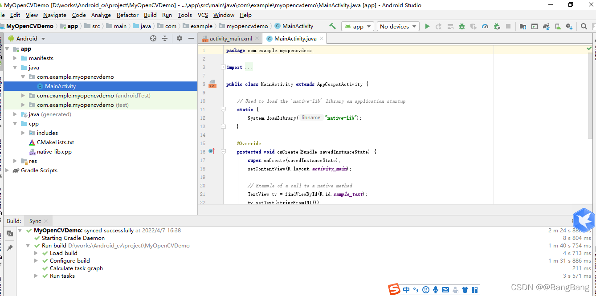Click Sogou input method S icon

394,289
